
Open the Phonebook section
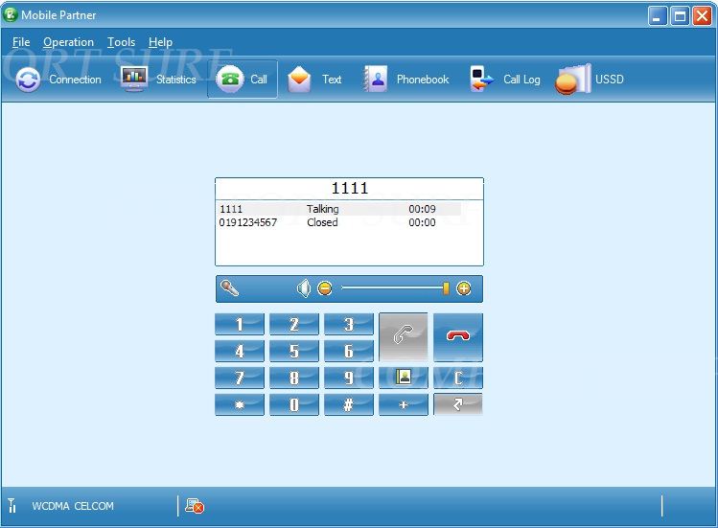(406, 80)
